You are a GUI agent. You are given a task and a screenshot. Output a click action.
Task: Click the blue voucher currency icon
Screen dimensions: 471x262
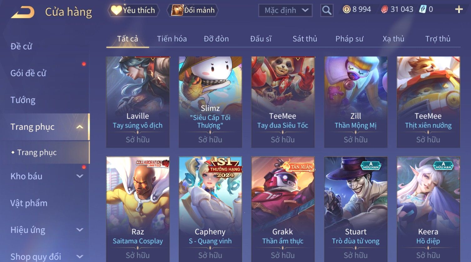(x=423, y=9)
